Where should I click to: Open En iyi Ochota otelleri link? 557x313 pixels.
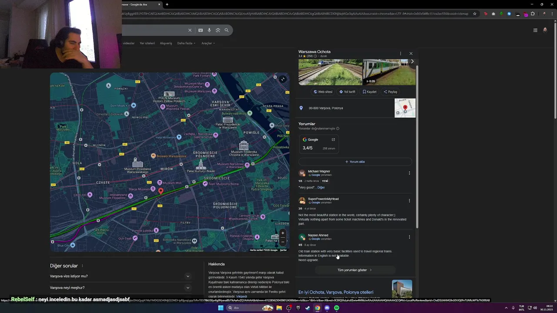tap(336, 292)
